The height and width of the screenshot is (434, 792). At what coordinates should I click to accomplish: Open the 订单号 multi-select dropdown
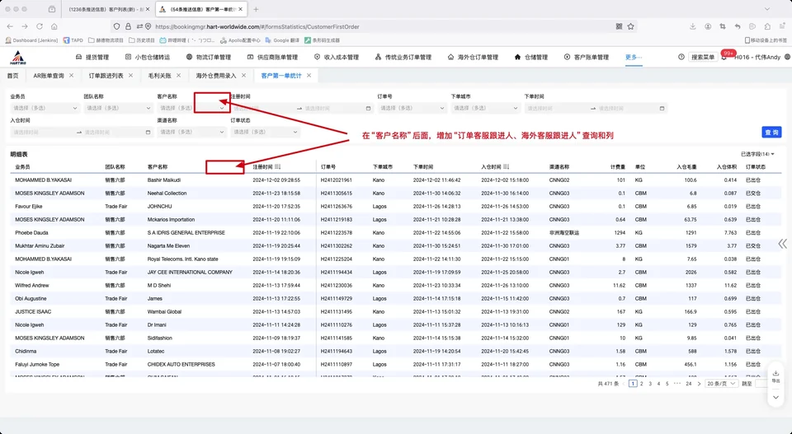(412, 108)
